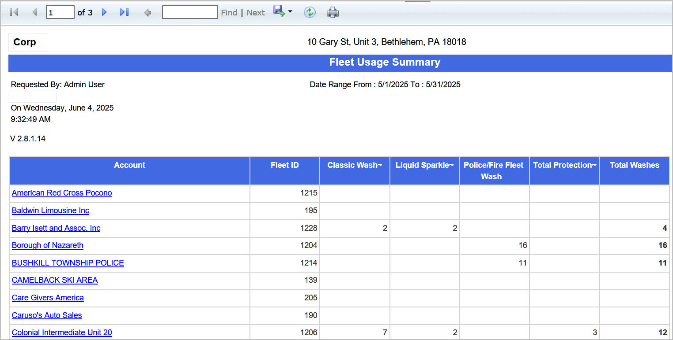
Task: Open Colonial Intermediate Unit 20 account
Action: pyautogui.click(x=62, y=333)
